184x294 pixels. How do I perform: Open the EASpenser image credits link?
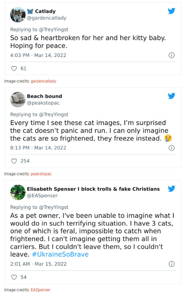coord(40,290)
